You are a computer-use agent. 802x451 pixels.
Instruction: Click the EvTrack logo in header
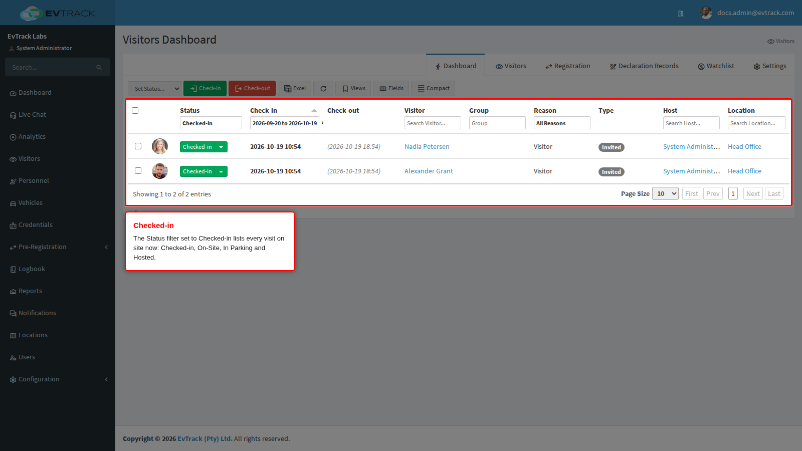(x=57, y=13)
